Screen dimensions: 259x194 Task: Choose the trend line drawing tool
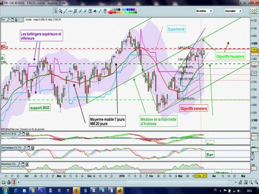65,11
